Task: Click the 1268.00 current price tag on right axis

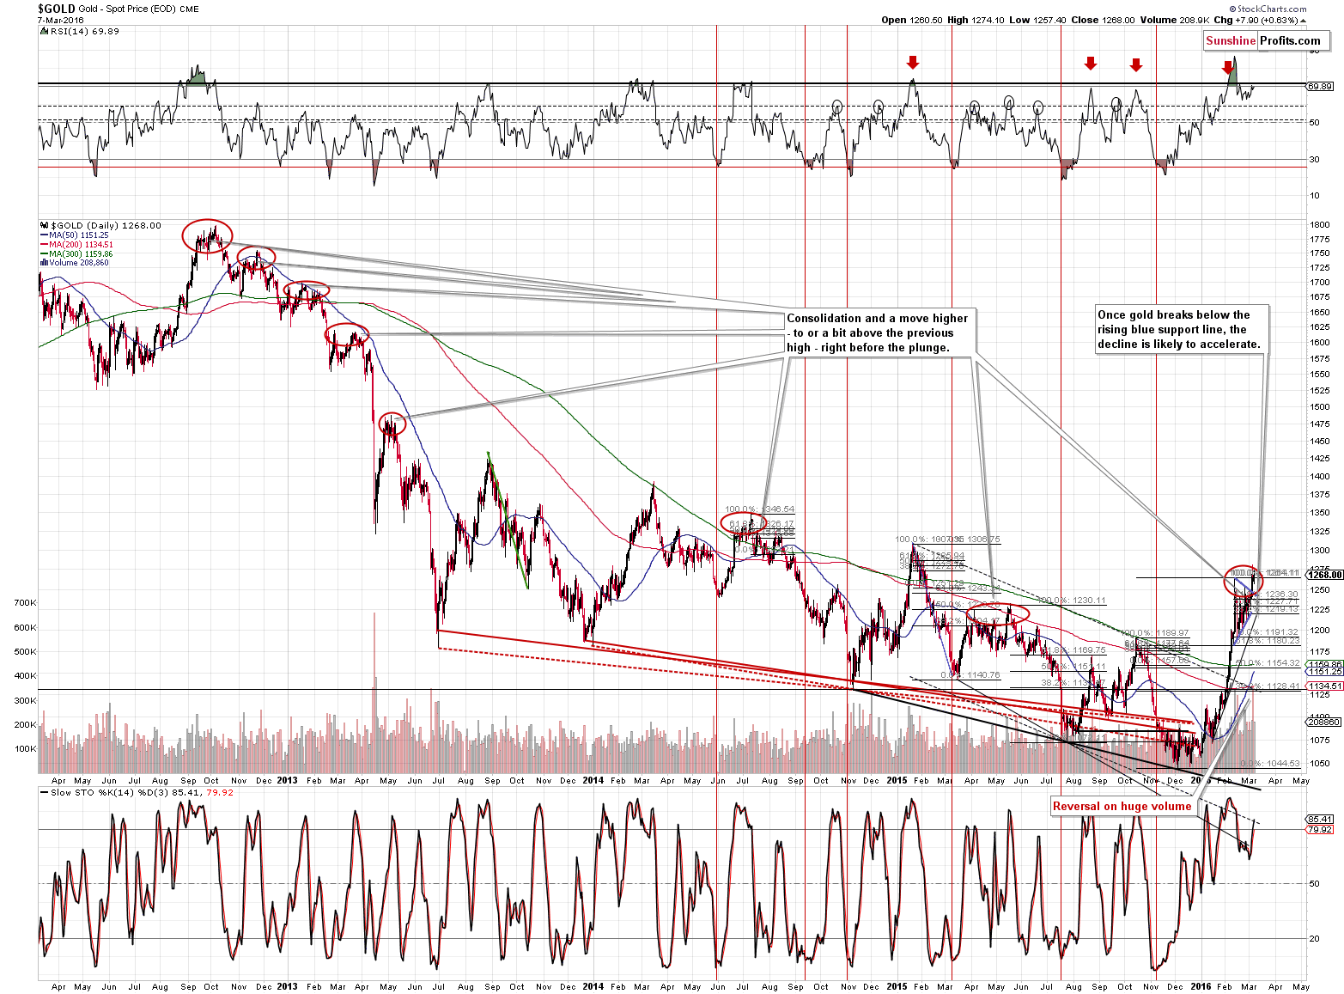Action: pyautogui.click(x=1323, y=575)
